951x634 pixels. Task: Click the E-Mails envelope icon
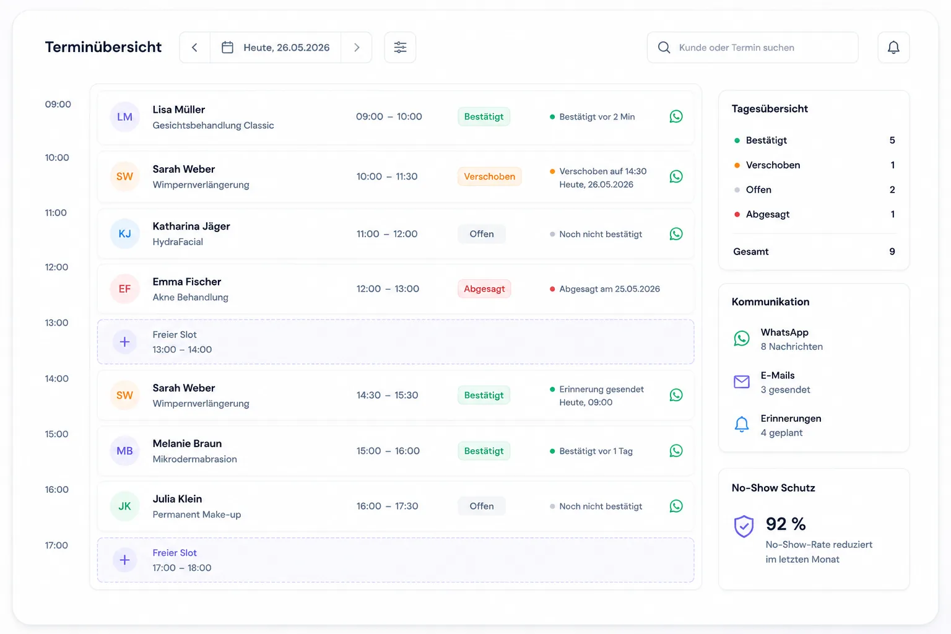click(742, 382)
